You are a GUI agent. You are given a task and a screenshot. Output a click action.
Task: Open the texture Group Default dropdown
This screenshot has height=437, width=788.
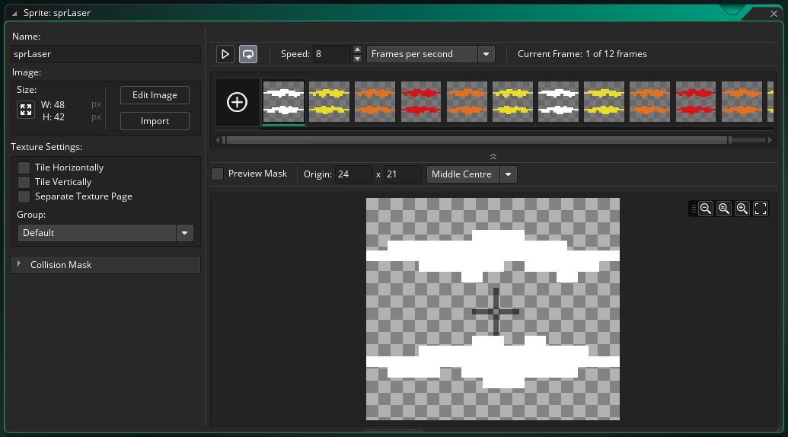pyautogui.click(x=106, y=233)
